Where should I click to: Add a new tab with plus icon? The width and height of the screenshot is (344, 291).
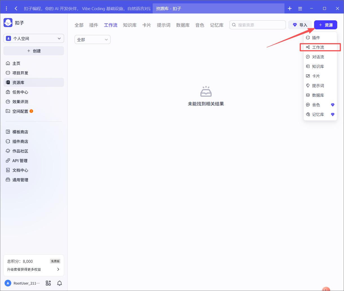click(290, 8)
